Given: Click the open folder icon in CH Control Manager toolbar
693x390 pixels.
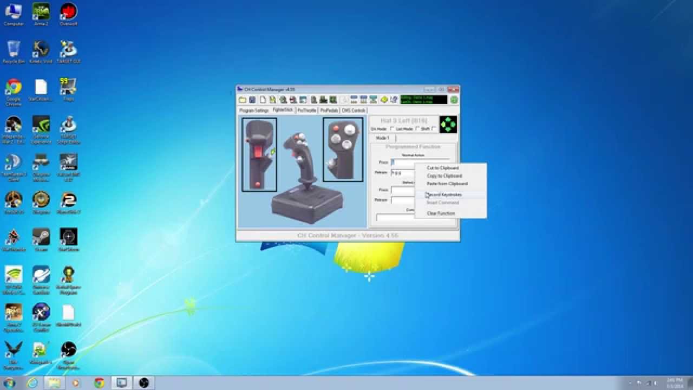Looking at the screenshot, I should (x=243, y=100).
